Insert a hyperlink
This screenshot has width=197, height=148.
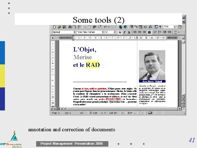[120, 27]
